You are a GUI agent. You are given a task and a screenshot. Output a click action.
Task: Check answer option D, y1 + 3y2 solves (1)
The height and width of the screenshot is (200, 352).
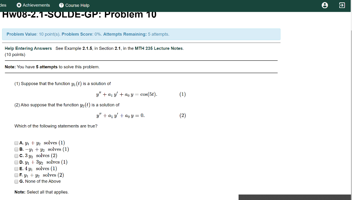[x=16, y=162]
